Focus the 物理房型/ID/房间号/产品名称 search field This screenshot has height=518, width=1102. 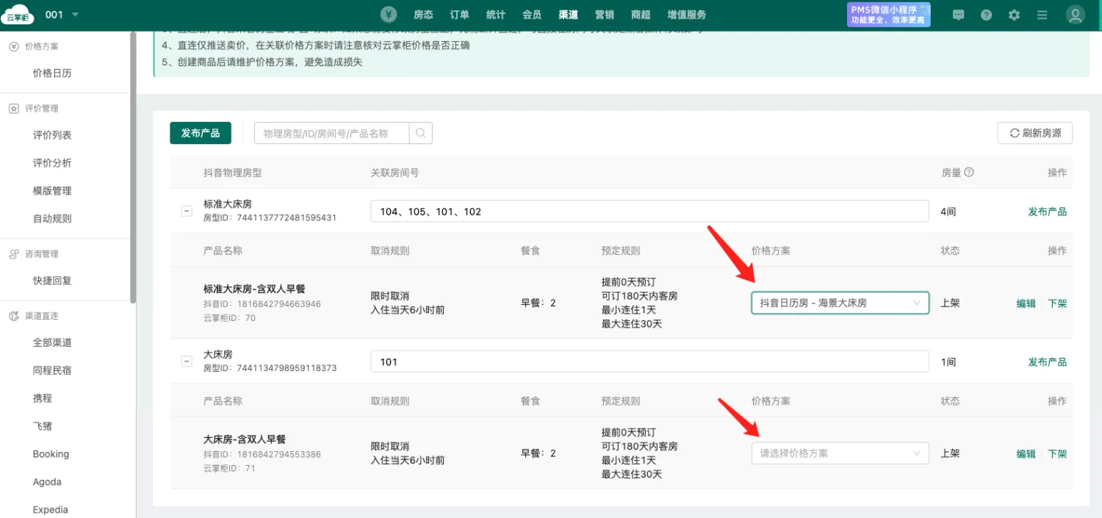(x=332, y=133)
